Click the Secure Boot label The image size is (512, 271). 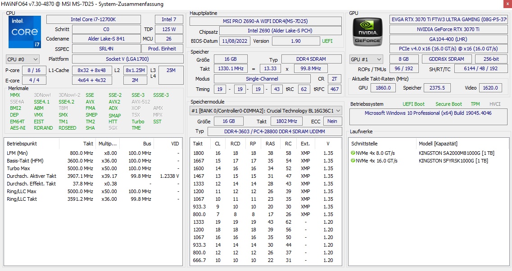pos(449,104)
